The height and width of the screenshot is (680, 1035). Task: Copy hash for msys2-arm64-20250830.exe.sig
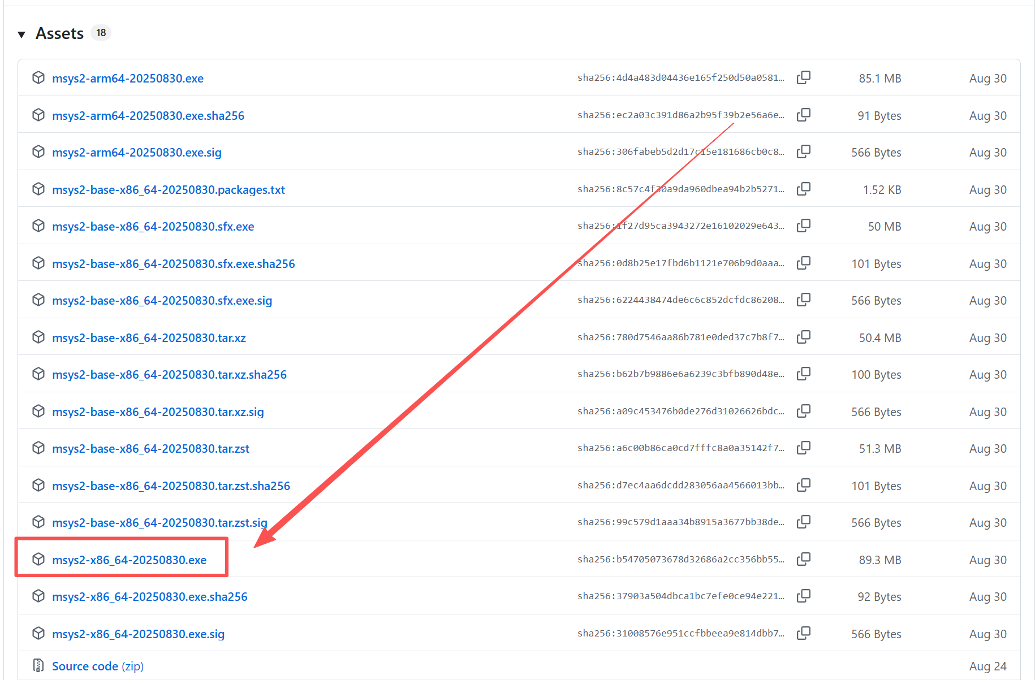click(x=804, y=151)
